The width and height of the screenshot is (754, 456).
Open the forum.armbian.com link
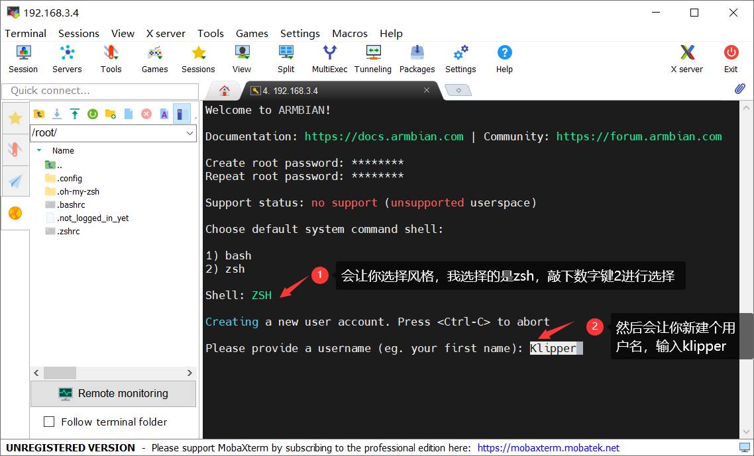coord(639,136)
